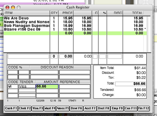Click the Emp F9 employee button
The width and height of the screenshot is (157, 116).
(x=117, y=108)
